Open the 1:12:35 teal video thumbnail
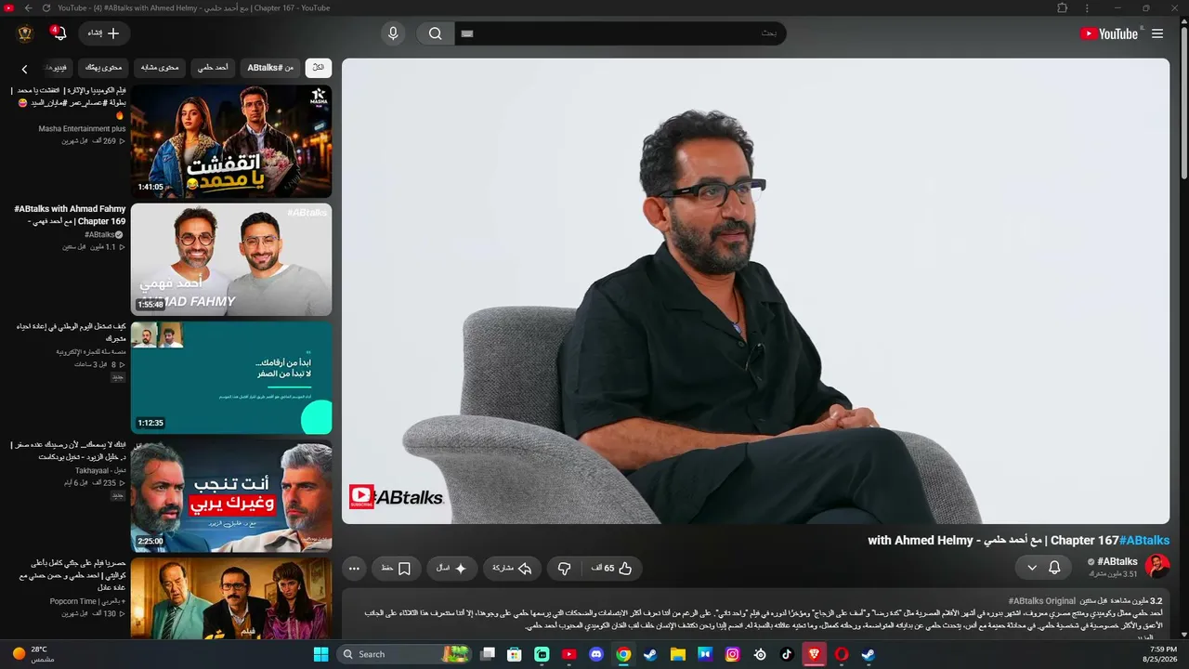The image size is (1189, 669). point(231,377)
